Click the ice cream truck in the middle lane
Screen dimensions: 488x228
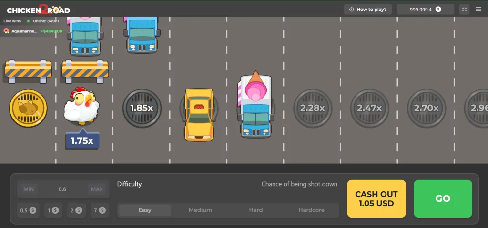(x=255, y=105)
